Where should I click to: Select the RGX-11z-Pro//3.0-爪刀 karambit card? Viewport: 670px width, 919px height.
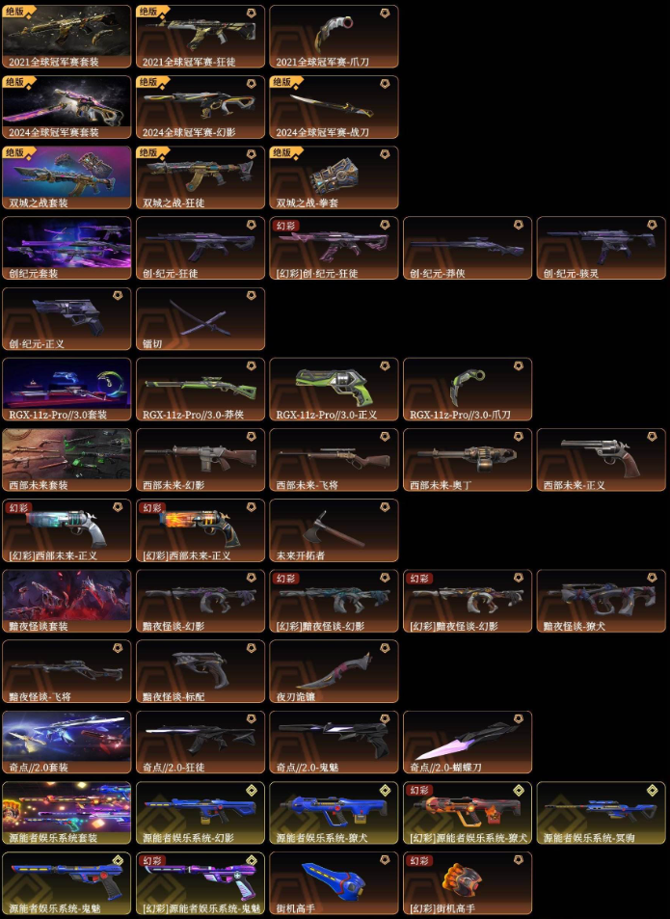tap(468, 390)
